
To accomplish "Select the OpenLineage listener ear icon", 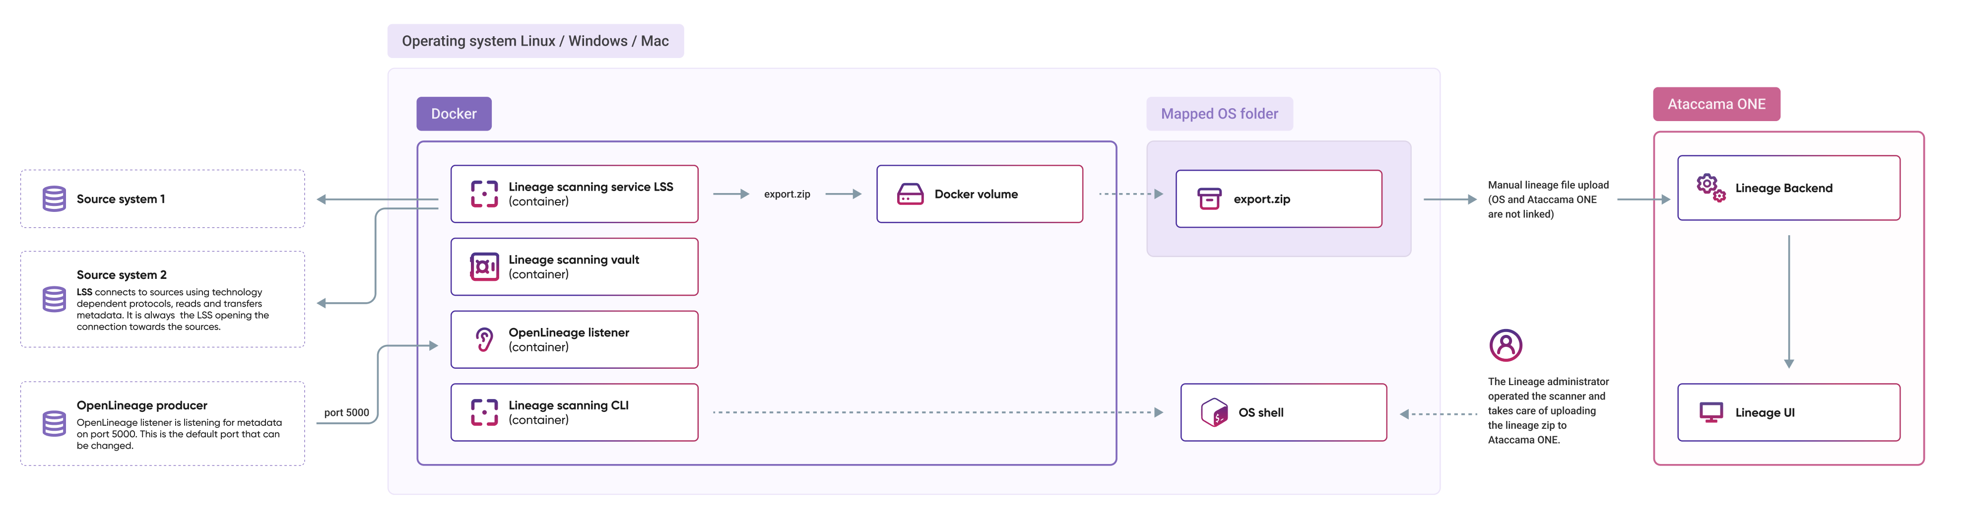I will coord(485,338).
